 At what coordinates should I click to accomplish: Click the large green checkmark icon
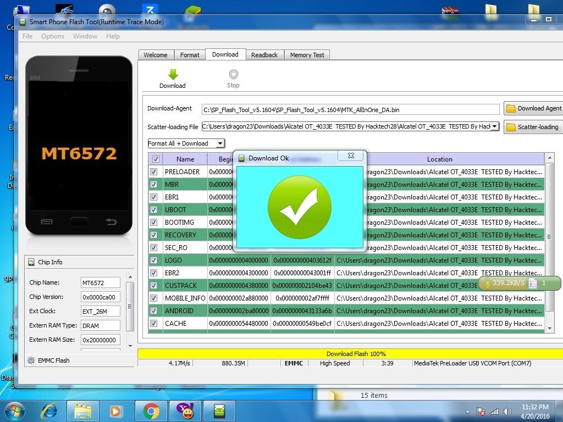click(300, 207)
